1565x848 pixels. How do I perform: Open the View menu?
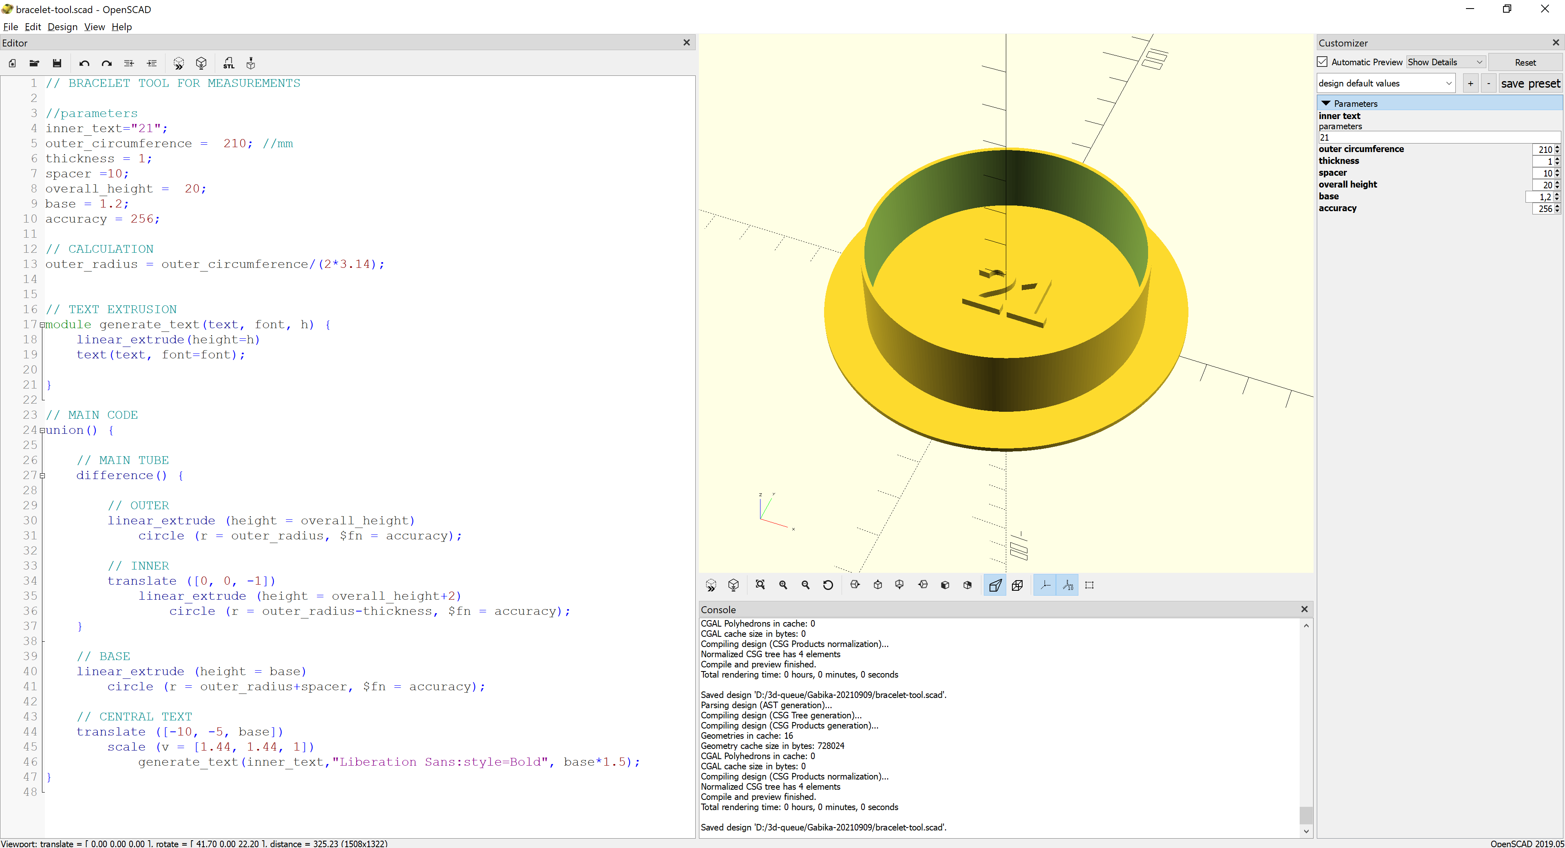point(94,27)
